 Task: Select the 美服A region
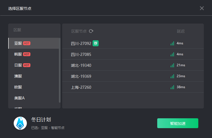coord(19,98)
